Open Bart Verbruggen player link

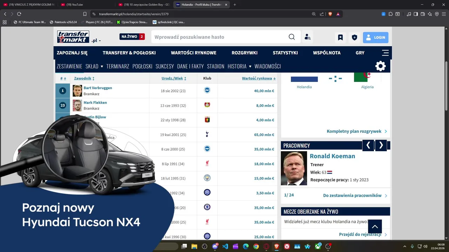(x=98, y=88)
